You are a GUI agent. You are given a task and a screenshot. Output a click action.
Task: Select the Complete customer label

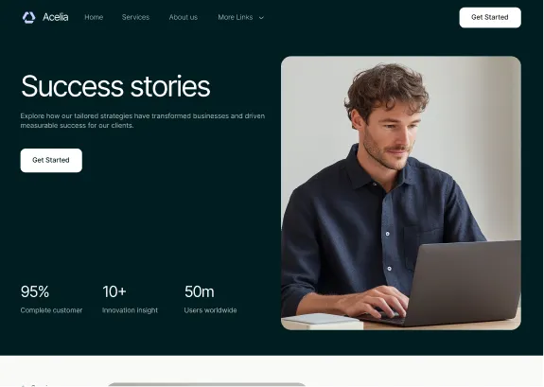[51, 310]
